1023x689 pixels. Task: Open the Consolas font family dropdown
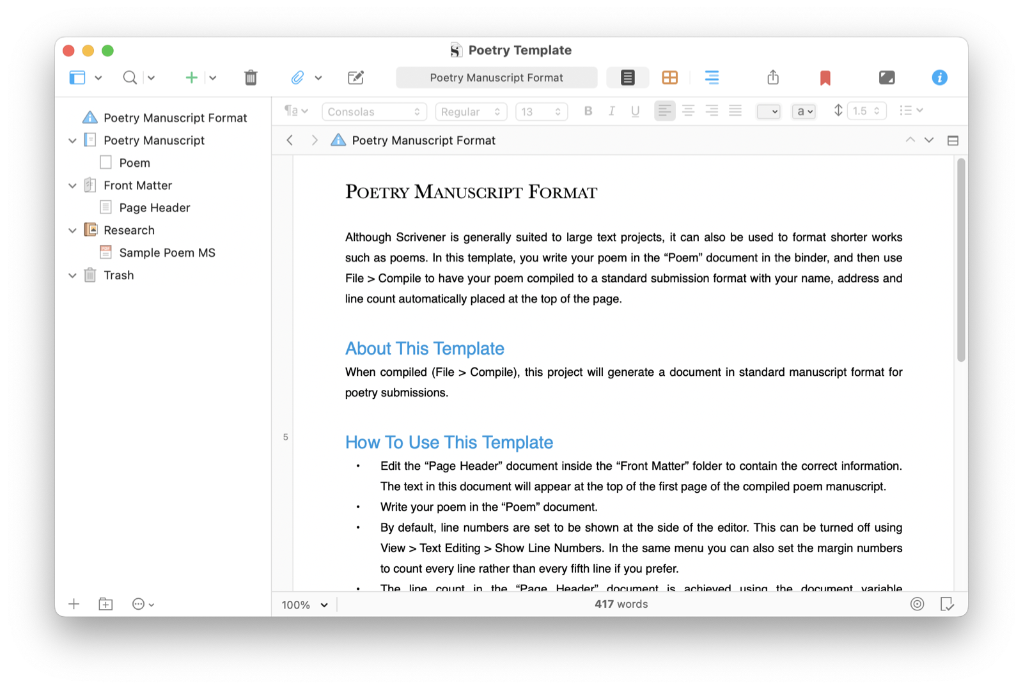pyautogui.click(x=374, y=112)
